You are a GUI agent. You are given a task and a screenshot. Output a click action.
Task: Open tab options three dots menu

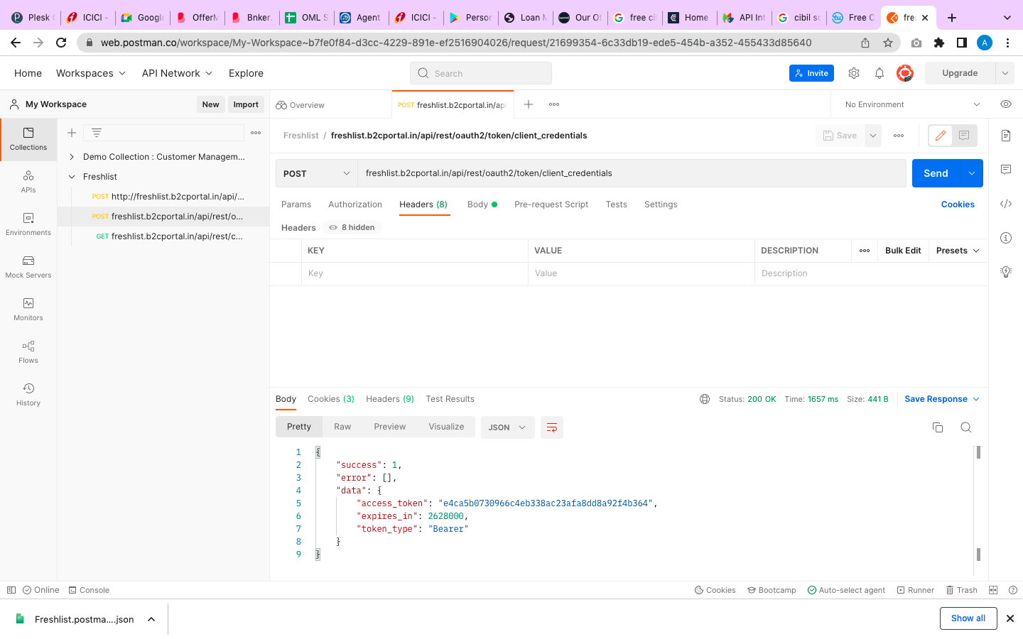(554, 104)
